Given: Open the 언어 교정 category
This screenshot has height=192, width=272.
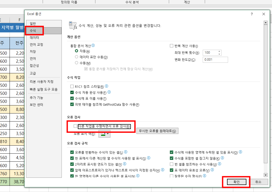Looking at the screenshot, I should (44, 45).
